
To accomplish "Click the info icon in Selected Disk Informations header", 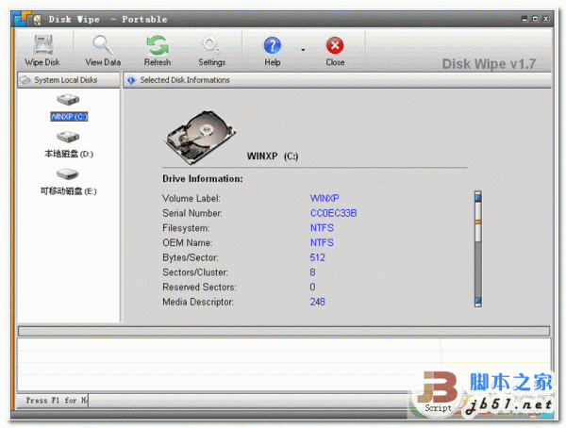I will [131, 80].
